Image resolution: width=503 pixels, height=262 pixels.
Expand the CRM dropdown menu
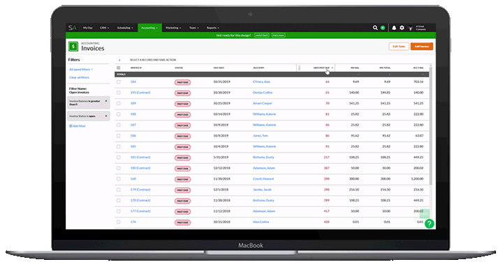pyautogui.click(x=104, y=28)
